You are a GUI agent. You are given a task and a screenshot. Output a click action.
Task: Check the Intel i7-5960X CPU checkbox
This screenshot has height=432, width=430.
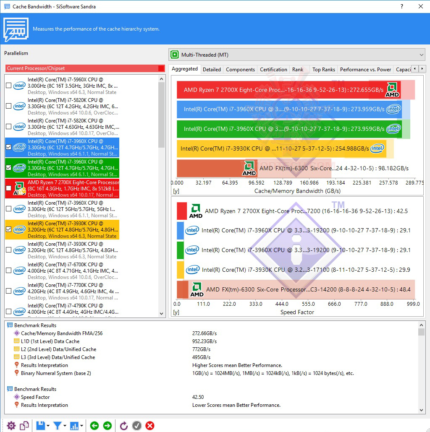point(8,86)
